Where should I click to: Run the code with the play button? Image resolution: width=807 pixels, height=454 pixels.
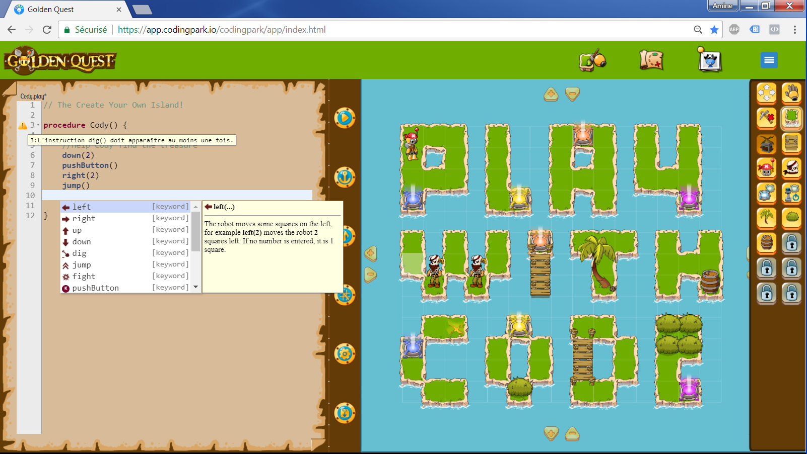(x=345, y=118)
